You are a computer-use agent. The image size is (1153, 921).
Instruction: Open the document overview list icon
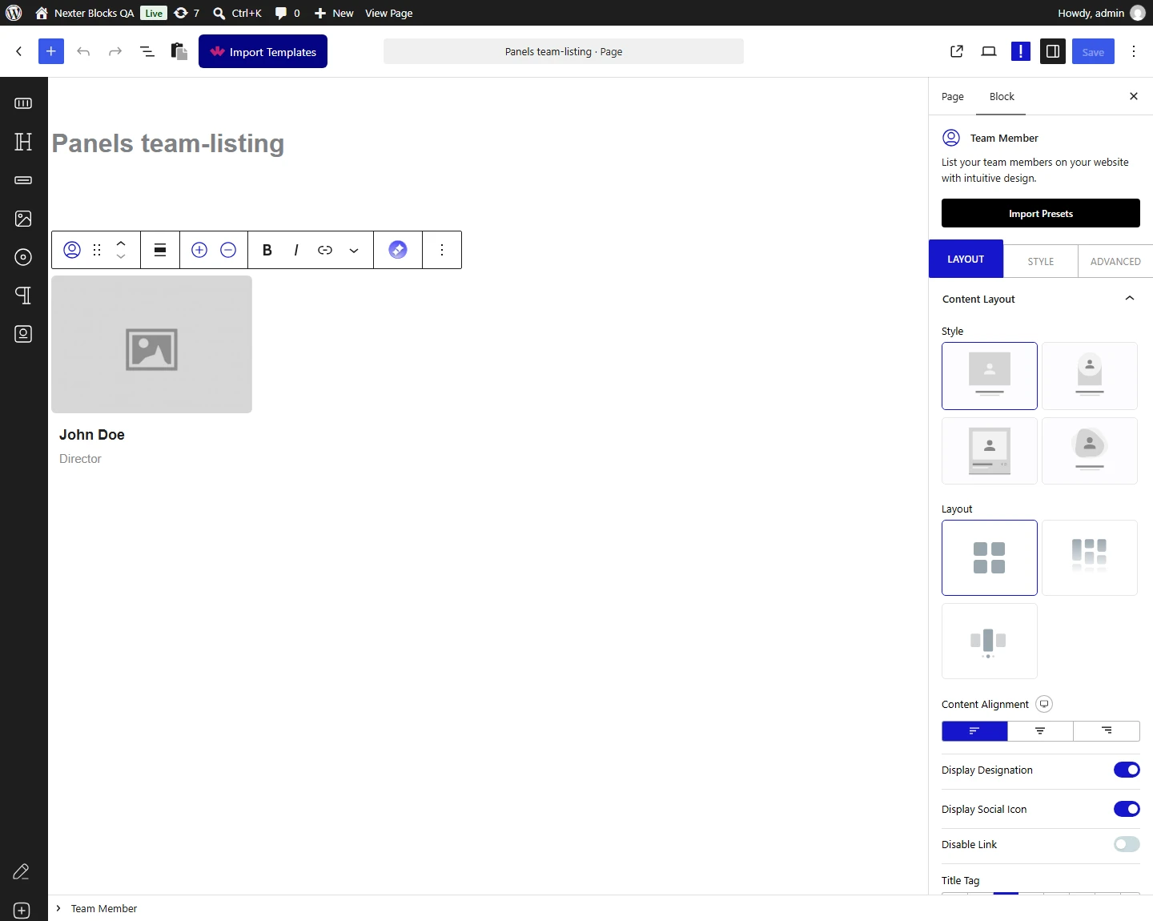pos(147,51)
